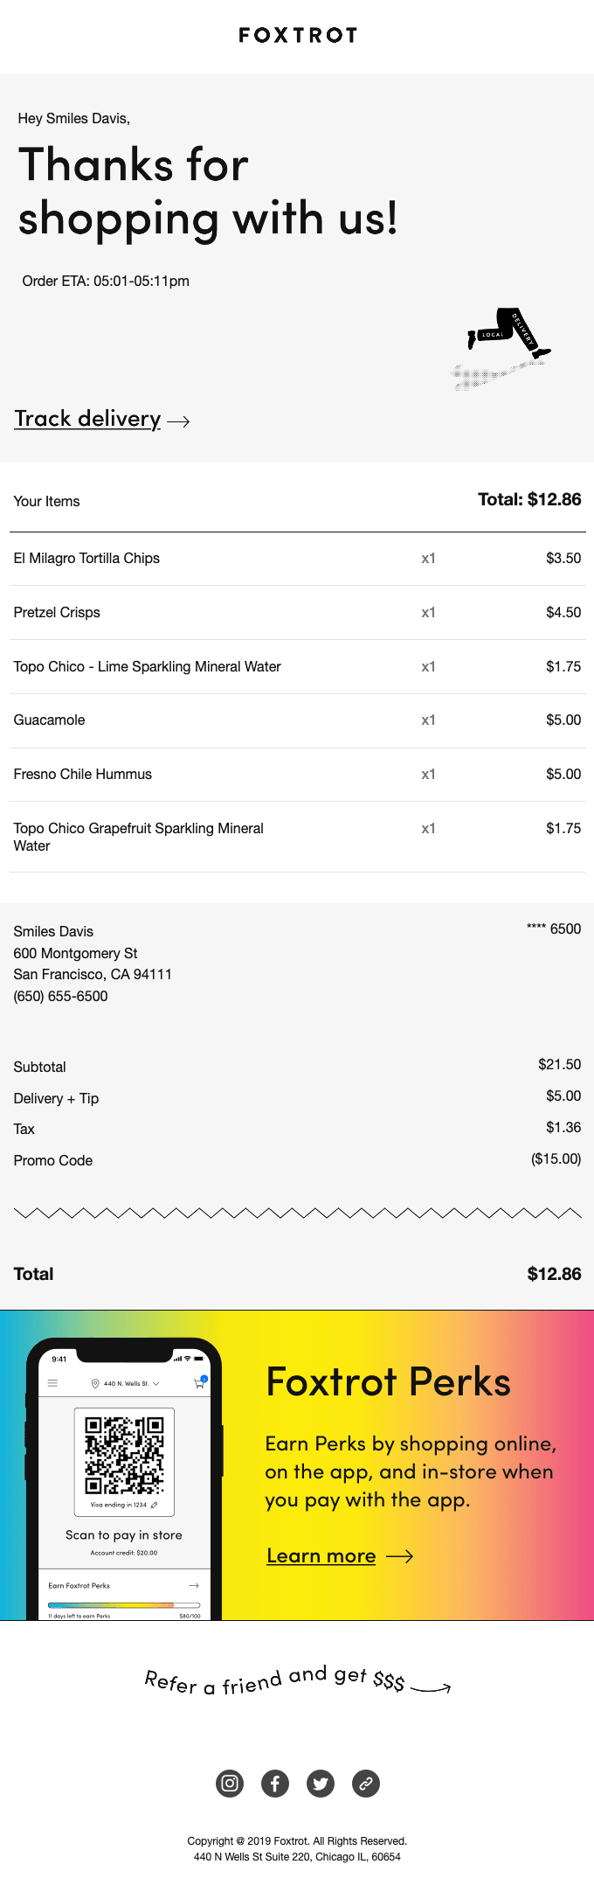This screenshot has width=594, height=1878.
Task: Click the arrow beside Learn more
Action: pos(399,1556)
